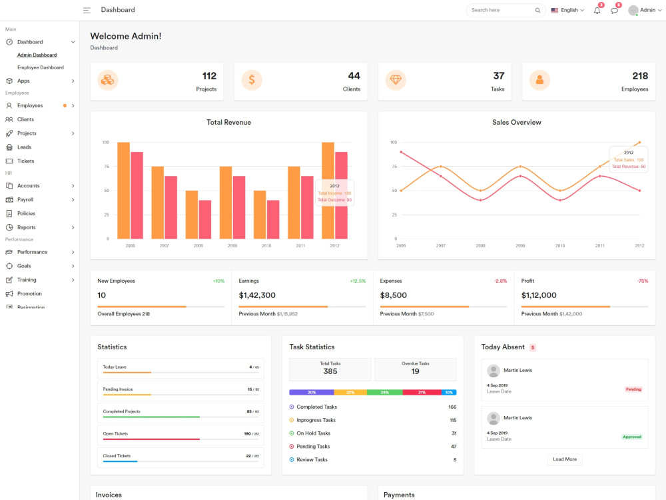Expand the Training submenu arrow
Screen dimensions: 666x500
point(73,280)
